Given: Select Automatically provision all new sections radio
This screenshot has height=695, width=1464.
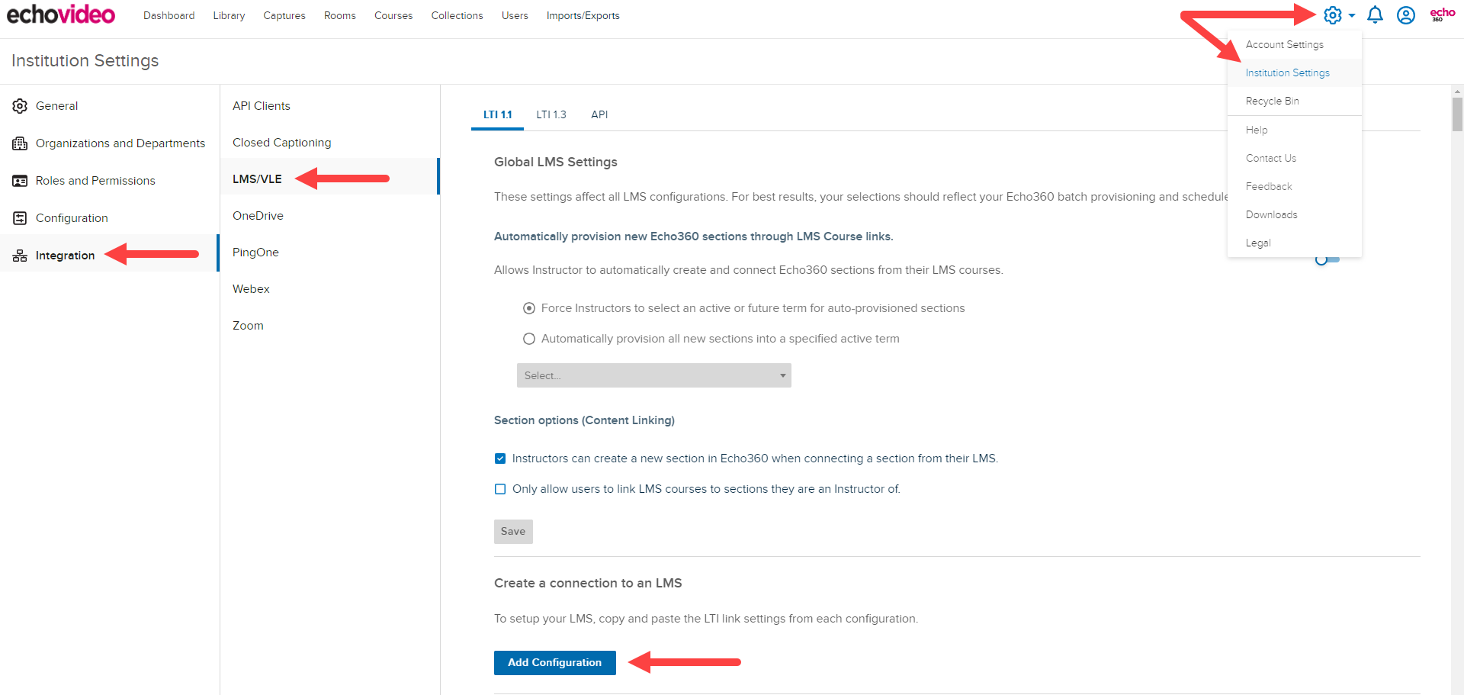Looking at the screenshot, I should (529, 339).
